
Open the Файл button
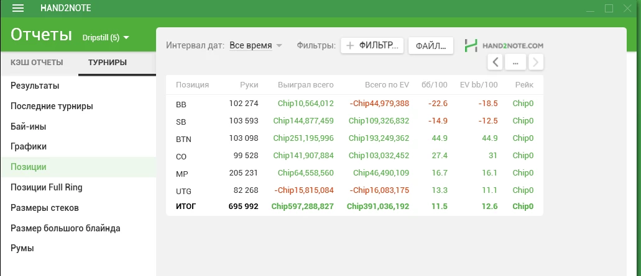430,45
